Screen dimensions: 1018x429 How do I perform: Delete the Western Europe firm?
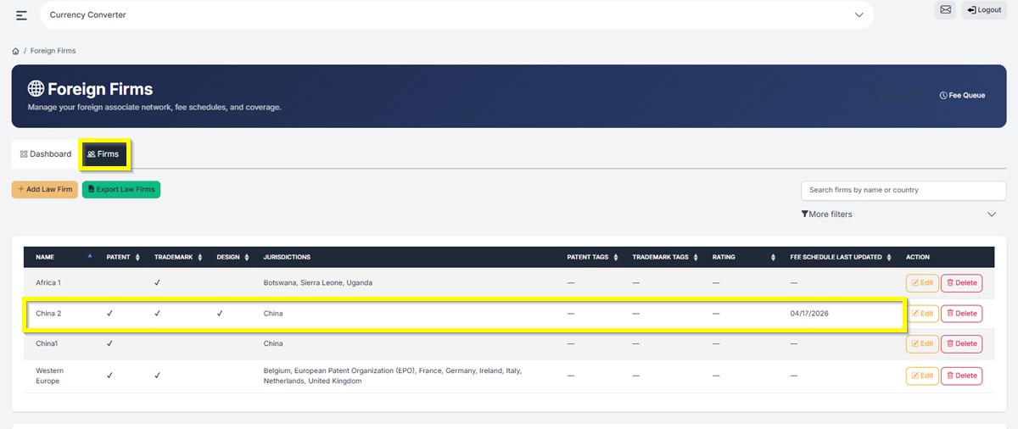pos(961,376)
